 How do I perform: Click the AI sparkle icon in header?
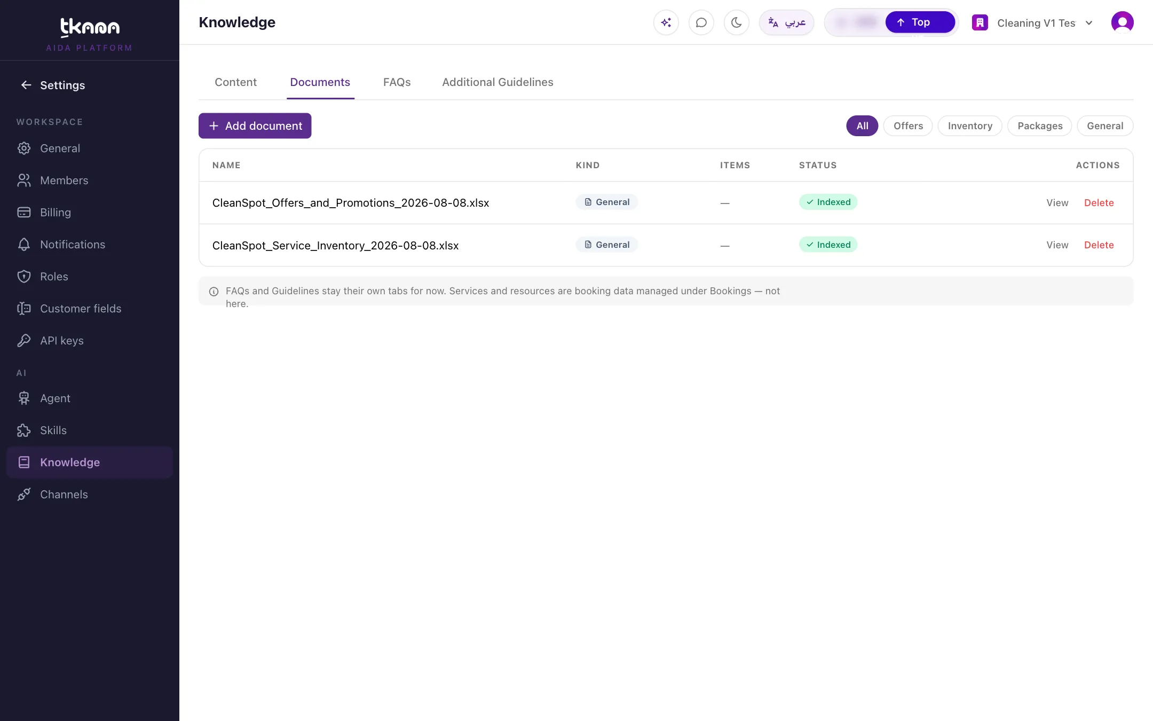[x=666, y=22]
